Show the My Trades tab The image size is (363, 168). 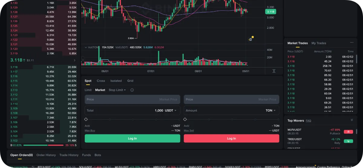(319, 43)
